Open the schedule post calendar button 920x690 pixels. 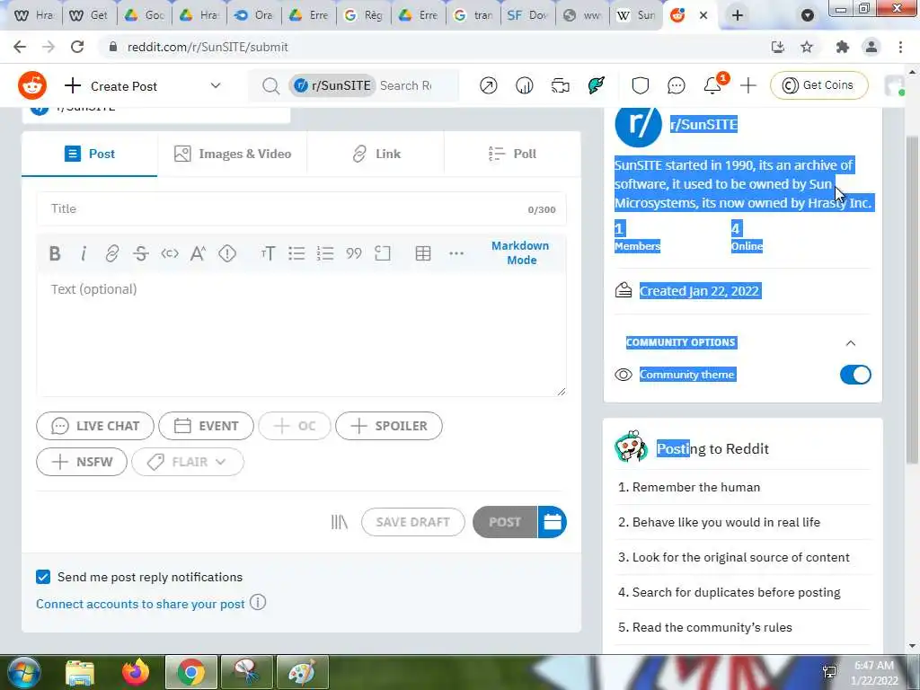click(553, 522)
